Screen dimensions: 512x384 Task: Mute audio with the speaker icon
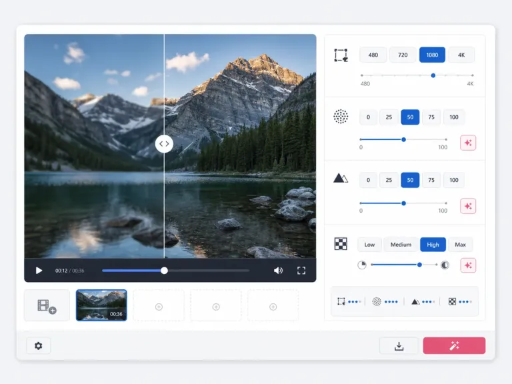(278, 271)
